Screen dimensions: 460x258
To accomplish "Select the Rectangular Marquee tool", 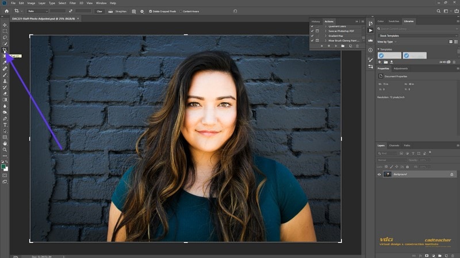I will pos(5,31).
